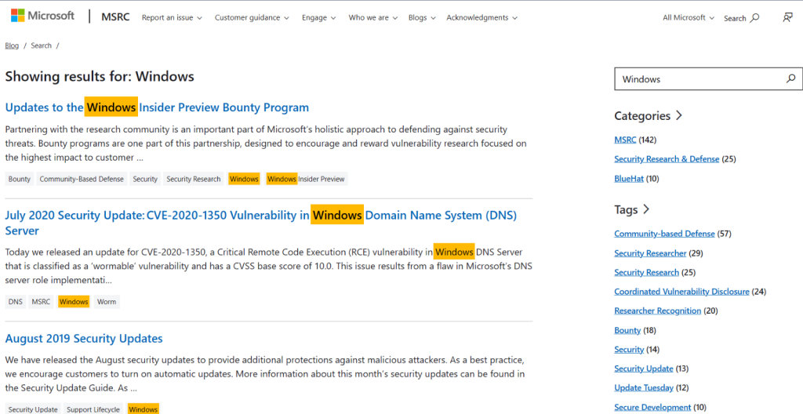Filter by Security tag in sidebar (14)
Screen dimensions: 803x414
(x=629, y=350)
